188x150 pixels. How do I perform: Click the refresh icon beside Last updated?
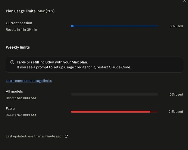66,136
